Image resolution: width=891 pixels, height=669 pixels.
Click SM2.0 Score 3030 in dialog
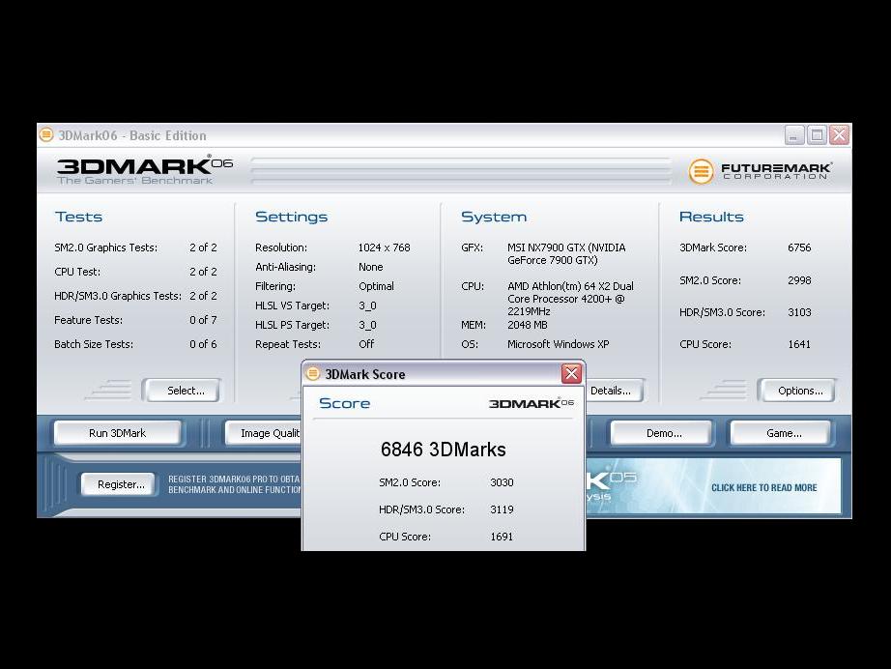(502, 482)
